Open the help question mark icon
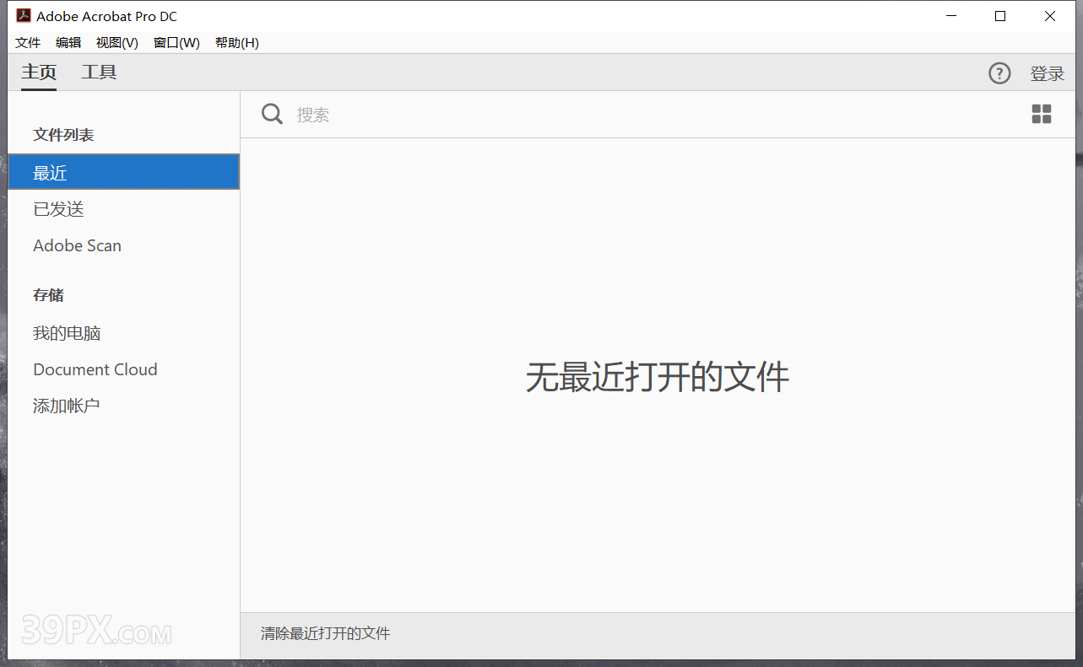This screenshot has width=1083, height=667. (x=999, y=73)
